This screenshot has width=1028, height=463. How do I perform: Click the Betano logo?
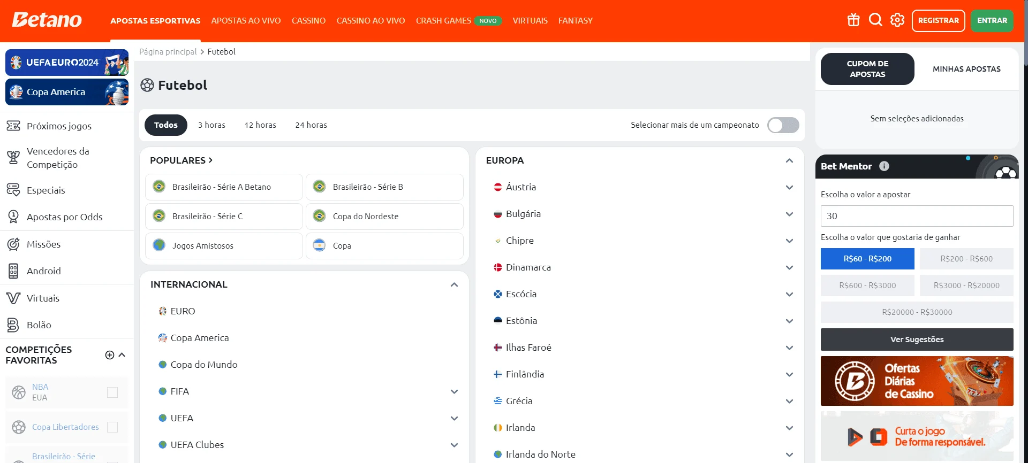(x=47, y=20)
